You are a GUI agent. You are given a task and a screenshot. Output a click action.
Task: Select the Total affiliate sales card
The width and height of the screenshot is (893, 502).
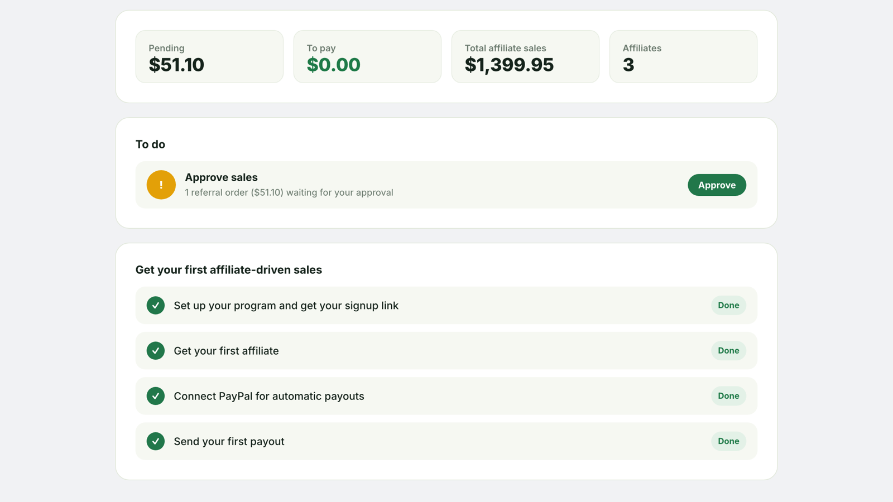pyautogui.click(x=525, y=56)
